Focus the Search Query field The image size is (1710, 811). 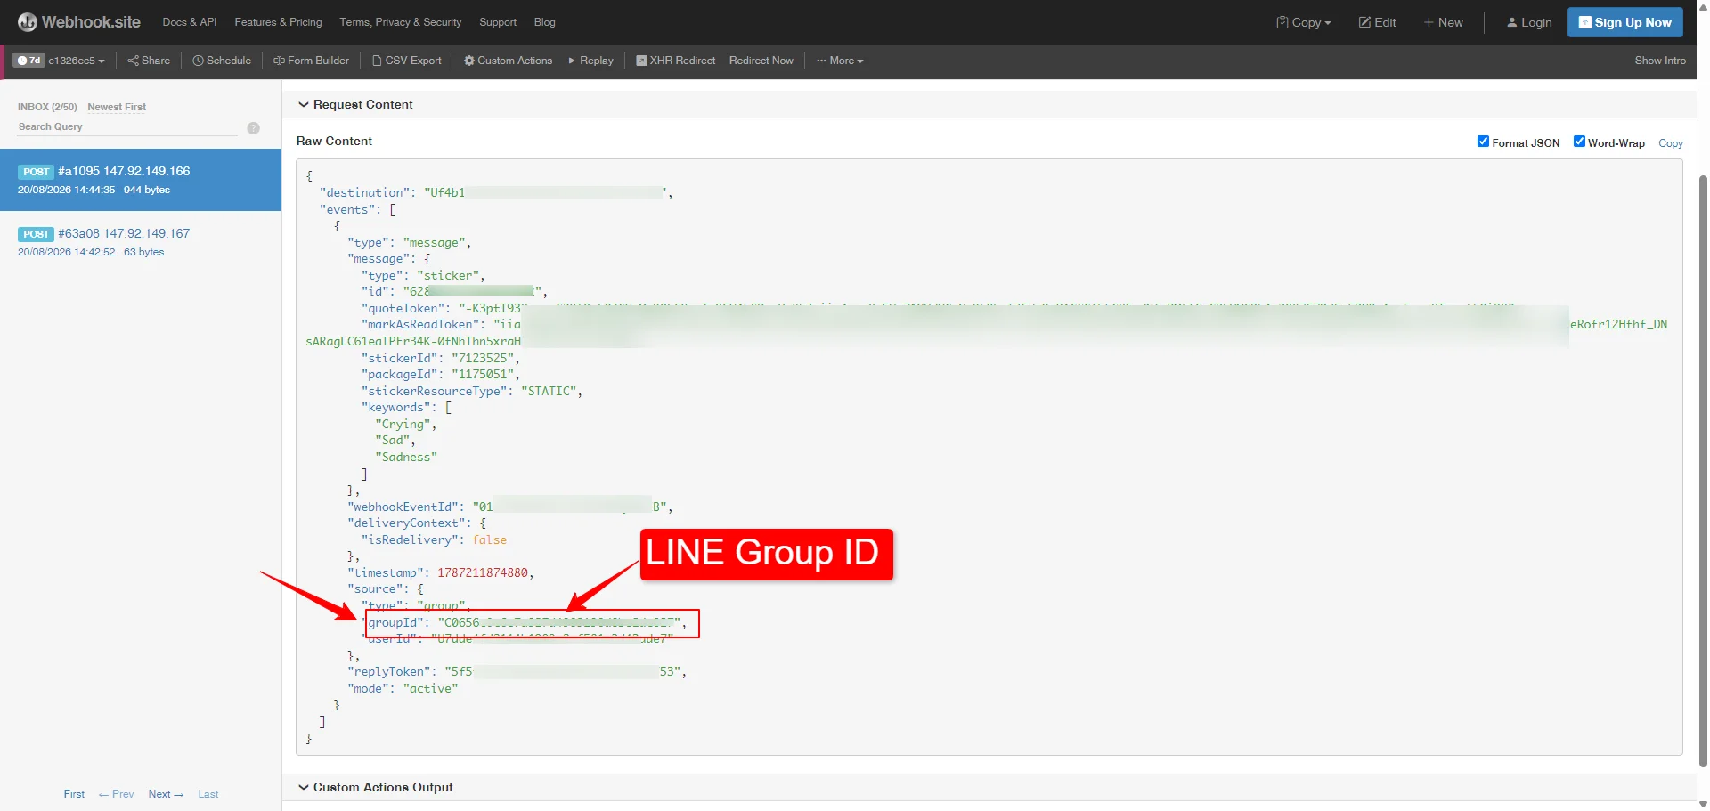[127, 127]
